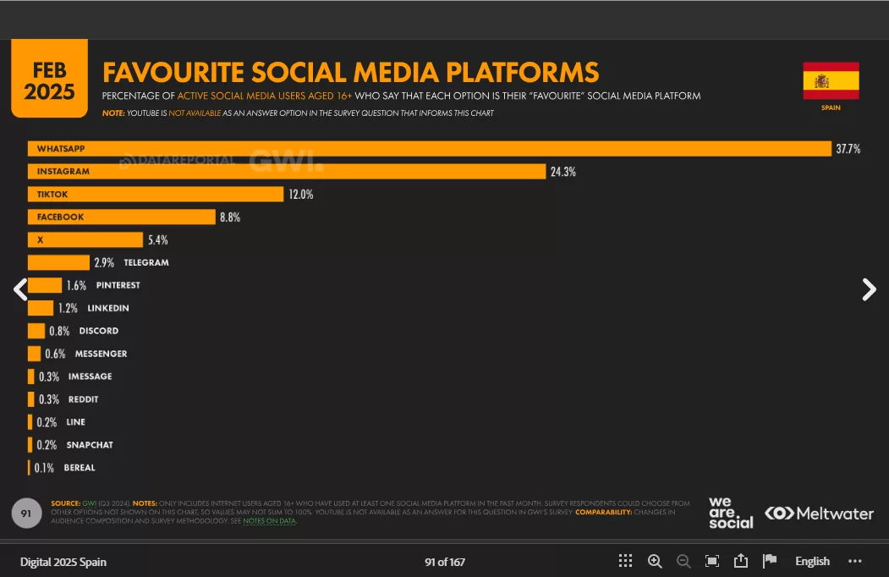Advance to the next slide arrow
The width and height of the screenshot is (889, 577).
869,289
